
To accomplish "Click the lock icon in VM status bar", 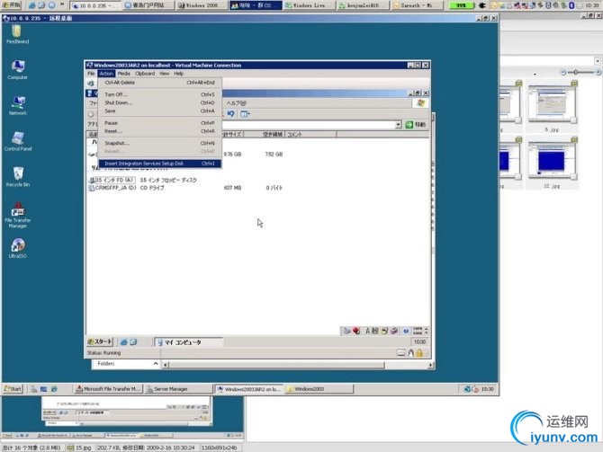I will [x=419, y=353].
